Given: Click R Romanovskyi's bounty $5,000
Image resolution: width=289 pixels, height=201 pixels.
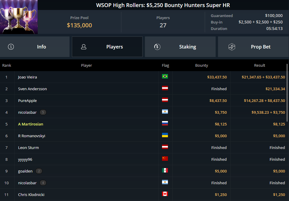Looking at the screenshot, I should (221, 136).
